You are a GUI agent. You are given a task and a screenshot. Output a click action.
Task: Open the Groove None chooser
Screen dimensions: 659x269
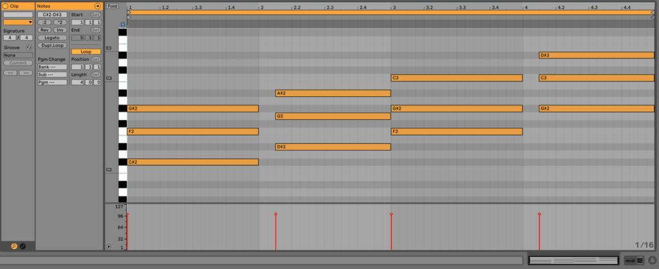tap(18, 55)
